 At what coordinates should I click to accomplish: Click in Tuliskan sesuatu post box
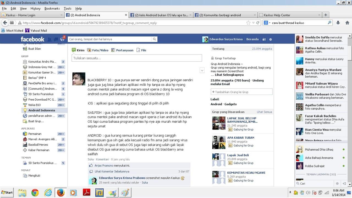pyautogui.click(x=137, y=58)
